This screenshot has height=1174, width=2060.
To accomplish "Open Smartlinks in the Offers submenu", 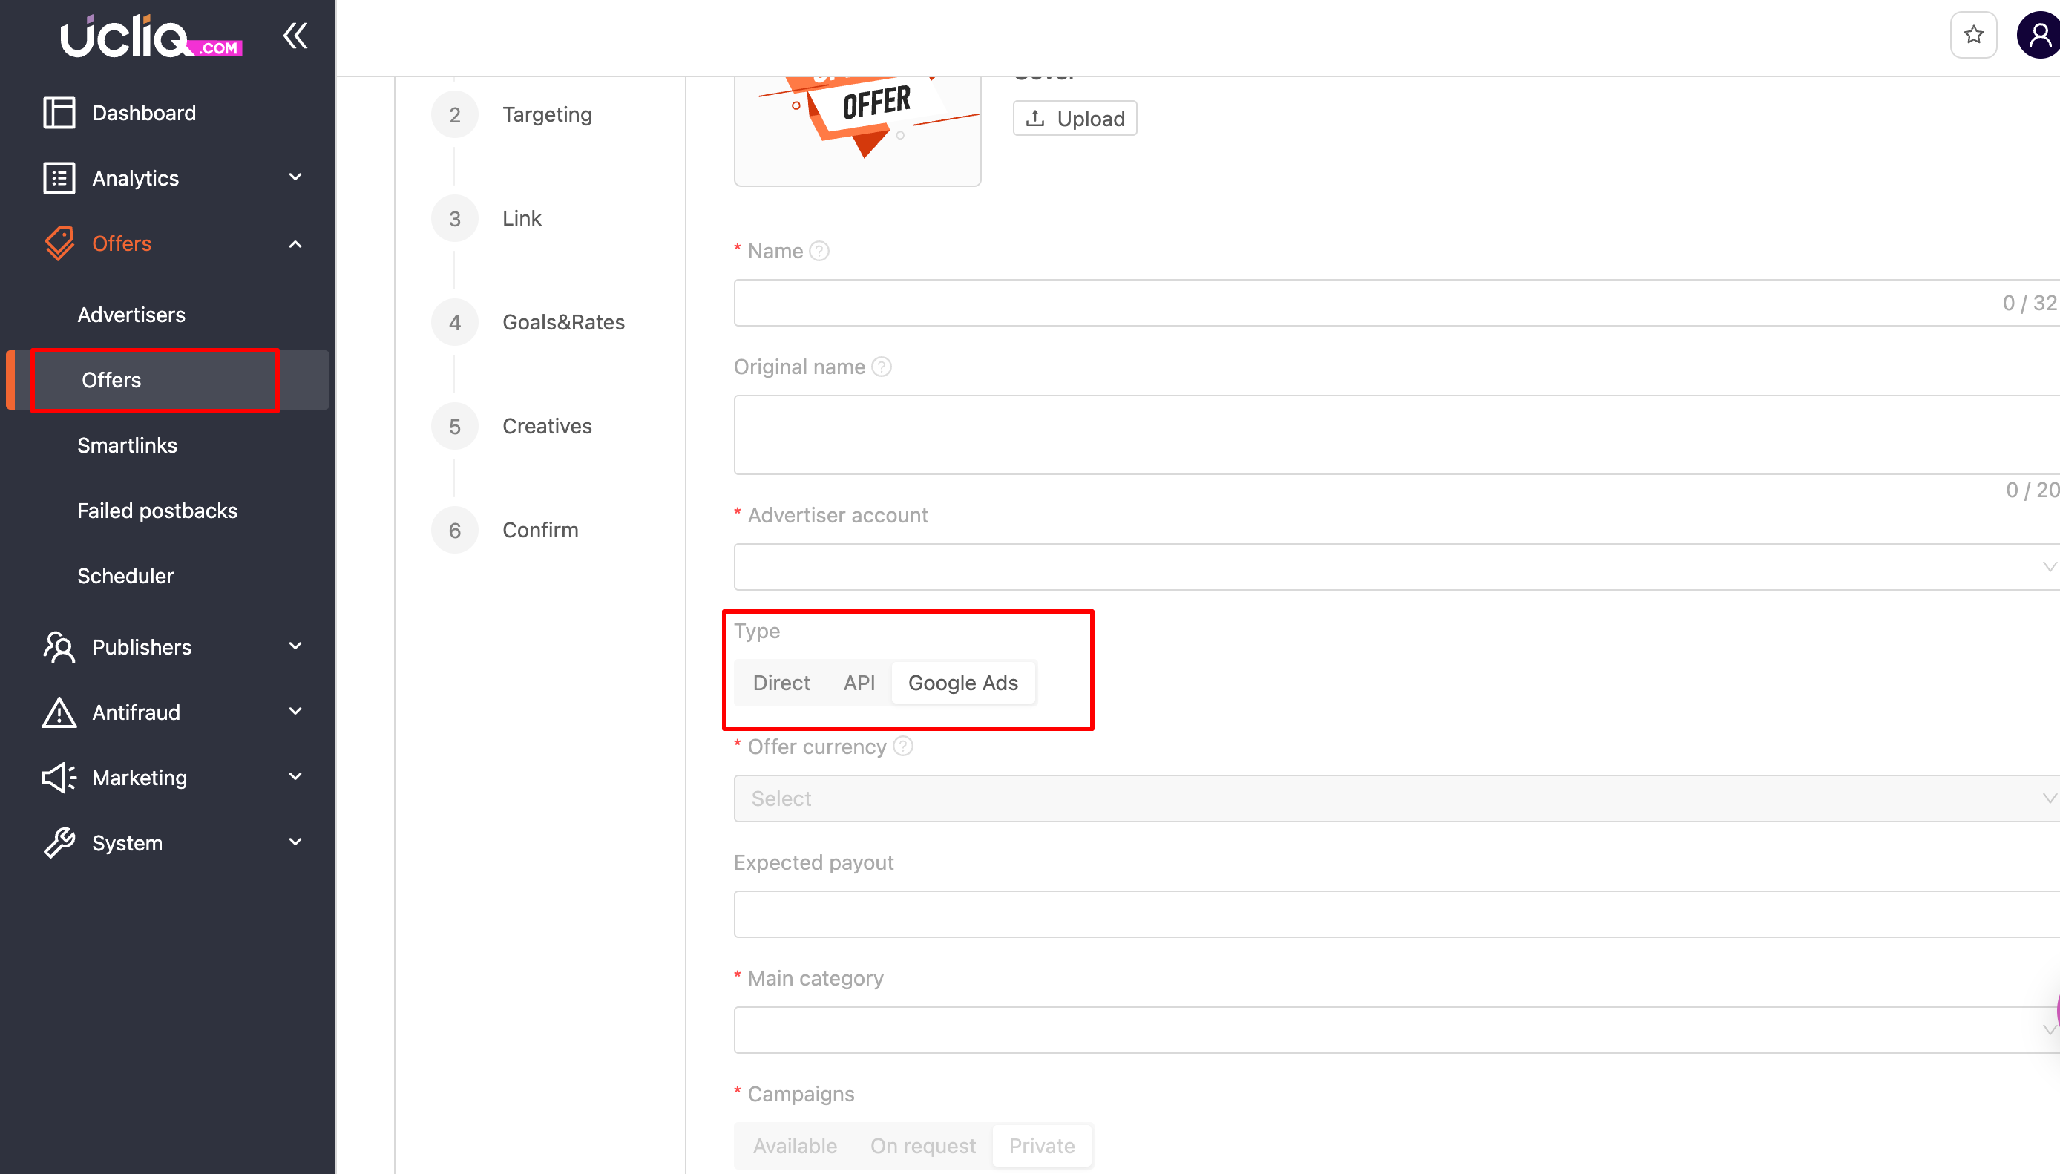I will (128, 445).
